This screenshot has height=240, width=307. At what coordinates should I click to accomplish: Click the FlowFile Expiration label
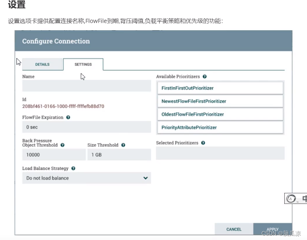point(43,118)
